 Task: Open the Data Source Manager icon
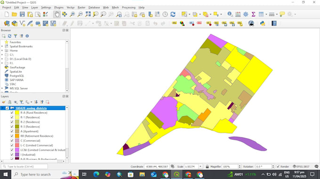(7, 23)
